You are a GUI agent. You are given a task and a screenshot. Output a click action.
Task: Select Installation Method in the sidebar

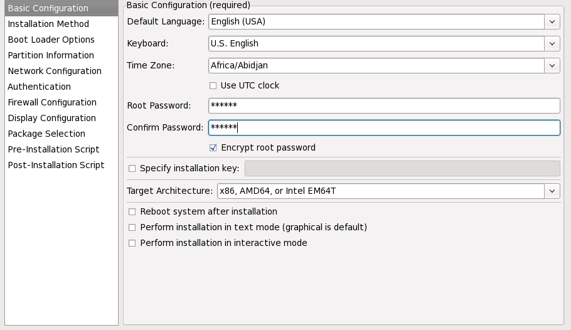pos(48,24)
